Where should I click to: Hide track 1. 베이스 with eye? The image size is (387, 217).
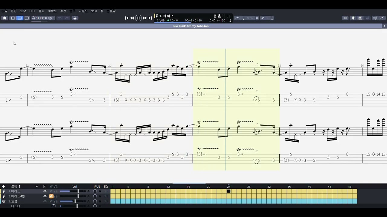click(x=45, y=191)
